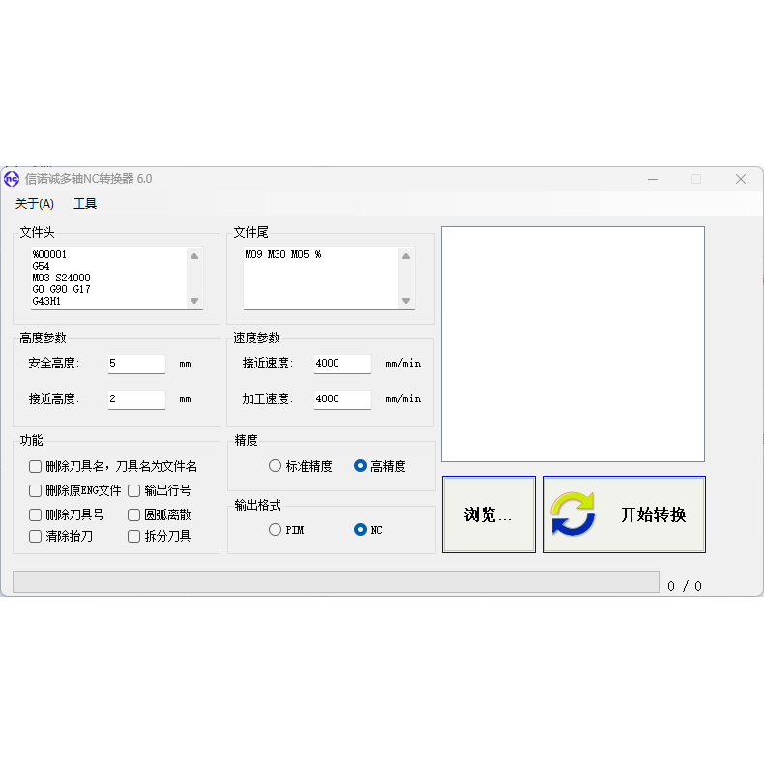Click the M09 M30 M05 % text in 文件尾

pyautogui.click(x=283, y=254)
